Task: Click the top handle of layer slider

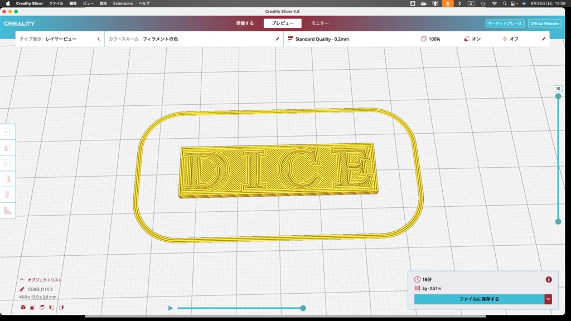Action: point(558,96)
